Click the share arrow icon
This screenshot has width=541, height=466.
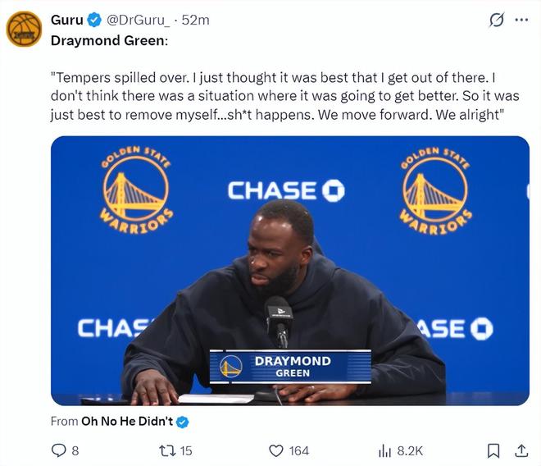[x=521, y=450]
